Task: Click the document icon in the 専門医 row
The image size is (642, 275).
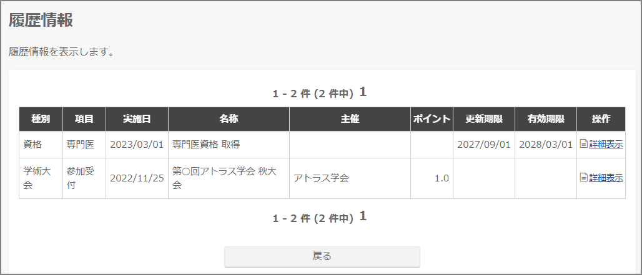Action: [x=583, y=145]
